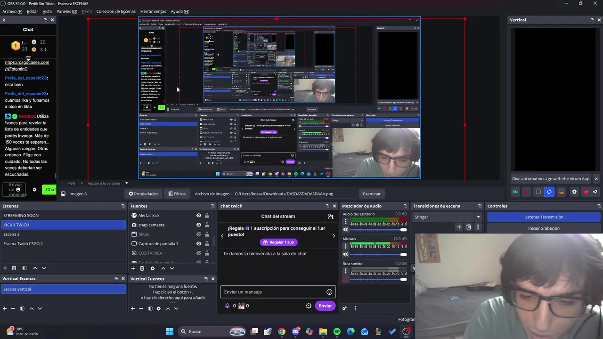Viewport: 603px width, 339px height.
Task: Open Editar menu
Action: (x=33, y=11)
